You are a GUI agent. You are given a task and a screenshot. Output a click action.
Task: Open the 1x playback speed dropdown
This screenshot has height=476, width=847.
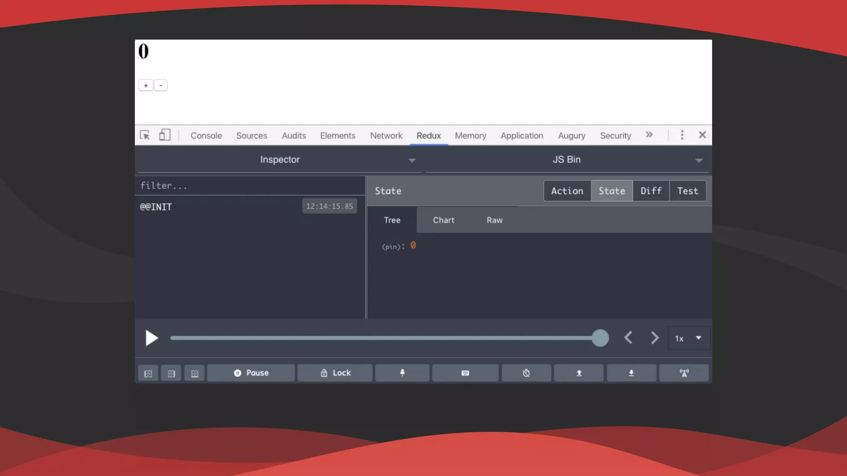(689, 338)
